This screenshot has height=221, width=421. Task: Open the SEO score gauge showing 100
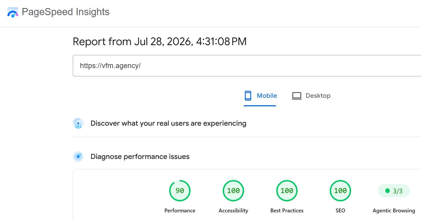point(340,191)
